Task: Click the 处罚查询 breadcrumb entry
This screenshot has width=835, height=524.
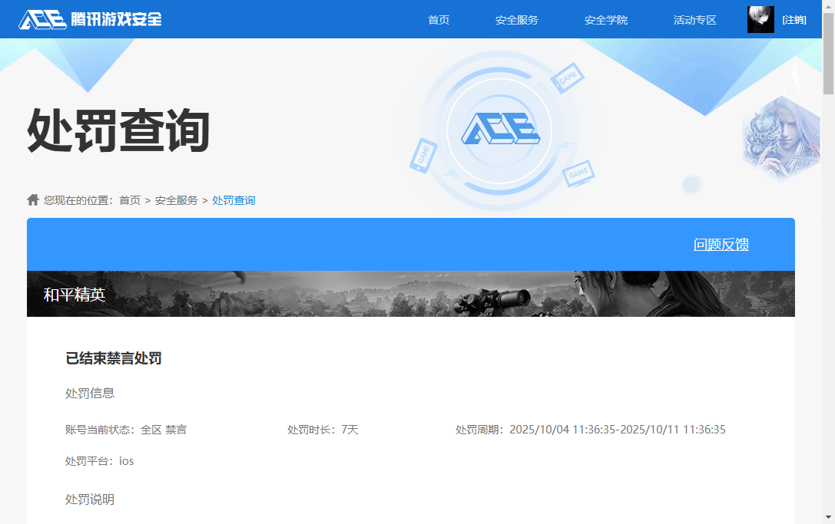Action: (x=234, y=199)
